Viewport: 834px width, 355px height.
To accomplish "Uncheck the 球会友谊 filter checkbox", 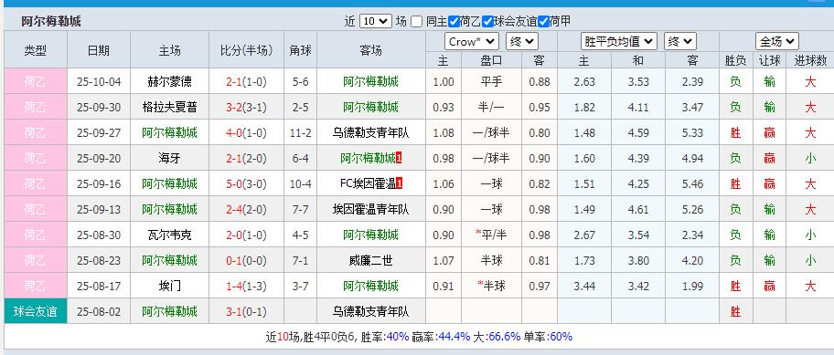I will [x=487, y=22].
